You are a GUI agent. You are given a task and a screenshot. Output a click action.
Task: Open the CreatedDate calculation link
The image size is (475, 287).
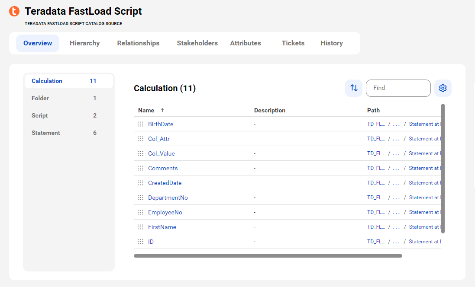tap(165, 183)
